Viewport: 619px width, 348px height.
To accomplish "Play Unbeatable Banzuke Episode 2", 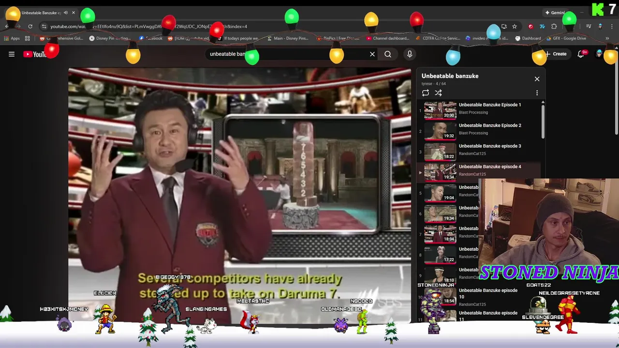I will pyautogui.click(x=490, y=125).
